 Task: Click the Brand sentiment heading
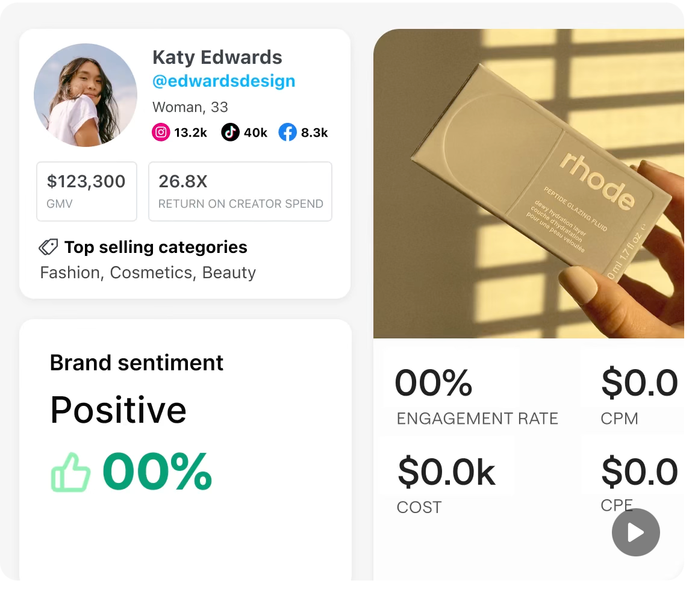pos(137,363)
